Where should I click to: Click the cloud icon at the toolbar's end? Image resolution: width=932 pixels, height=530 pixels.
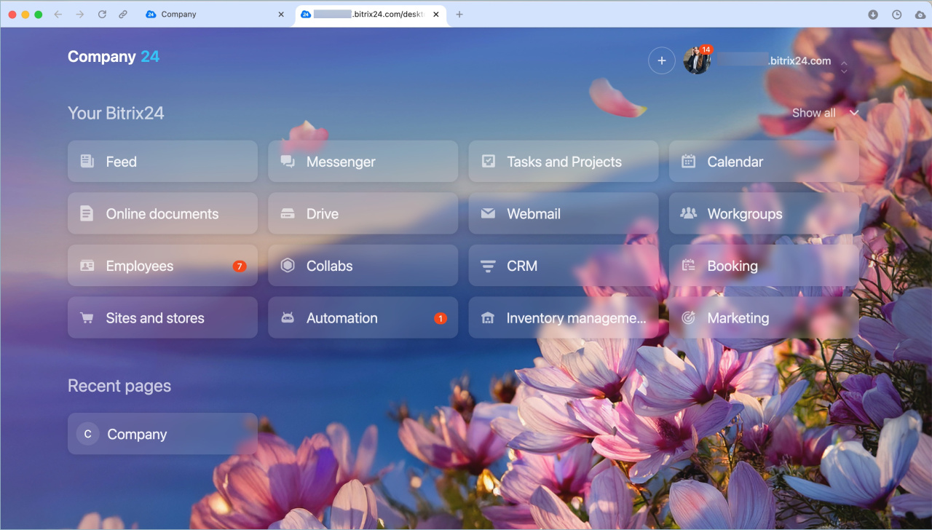point(920,15)
